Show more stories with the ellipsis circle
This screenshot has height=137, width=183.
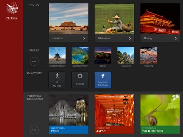point(34,61)
